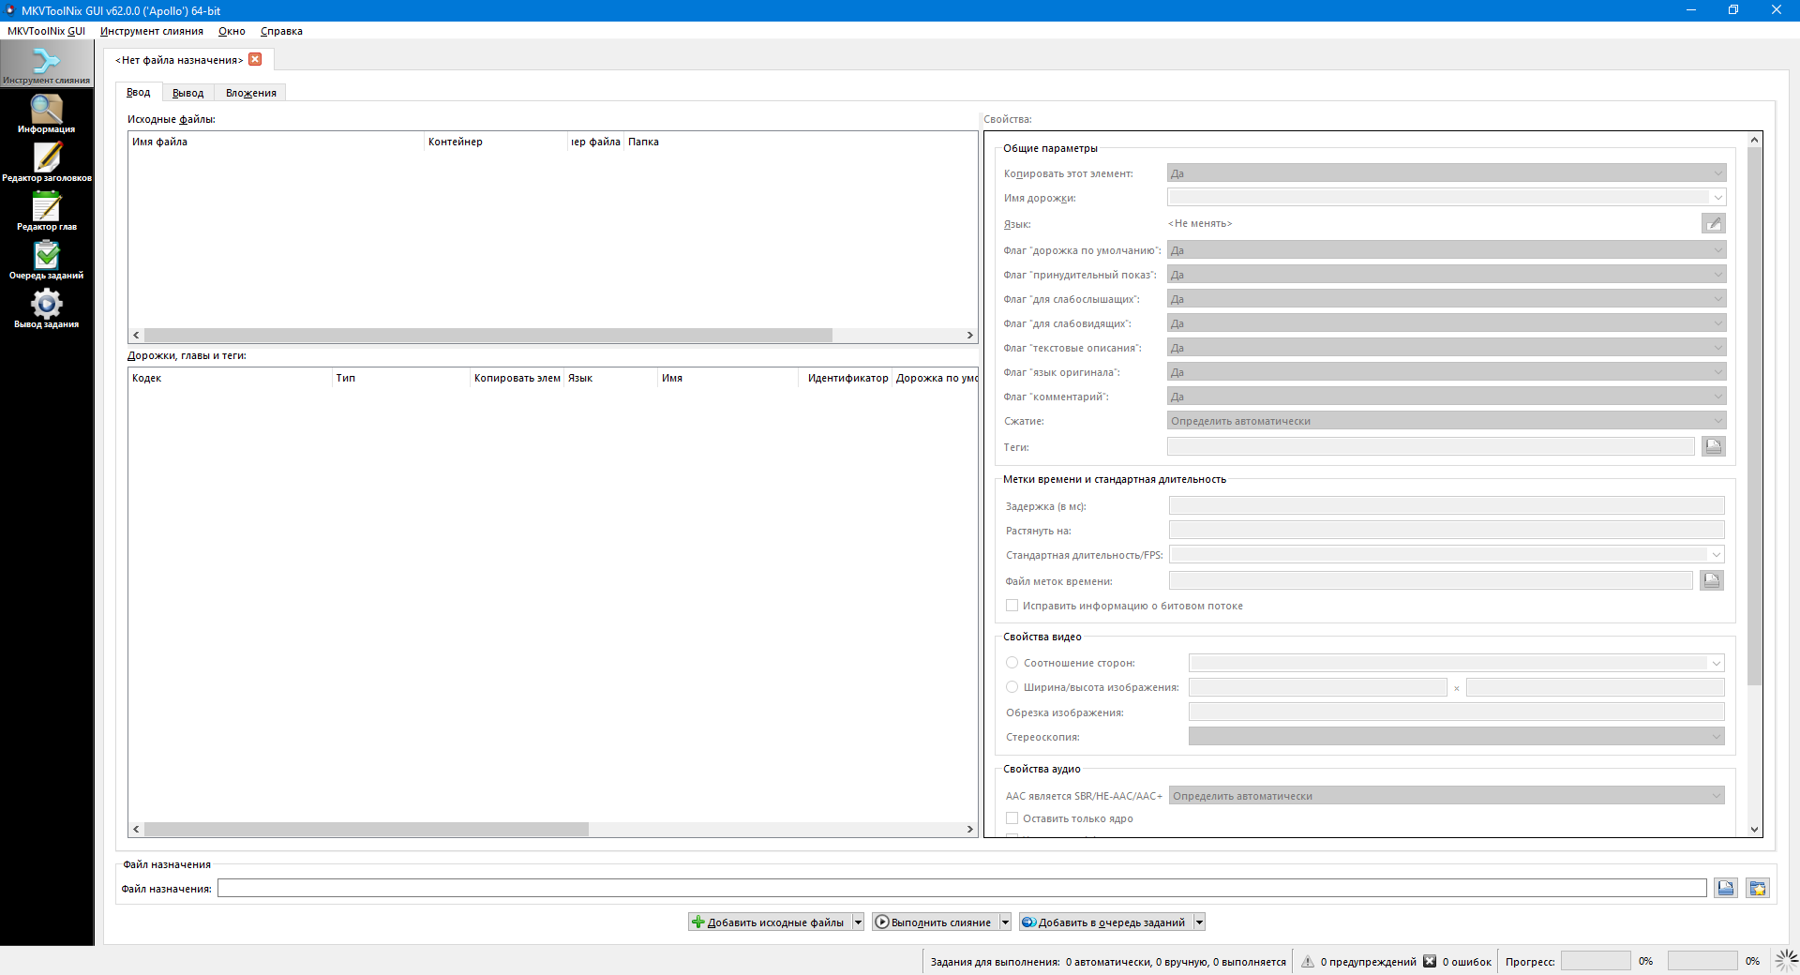
Task: Browse for a Файл меток времени
Action: pyautogui.click(x=1712, y=580)
